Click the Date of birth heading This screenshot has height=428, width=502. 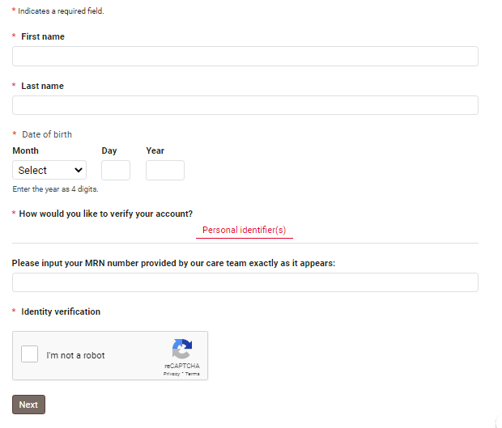tap(47, 134)
